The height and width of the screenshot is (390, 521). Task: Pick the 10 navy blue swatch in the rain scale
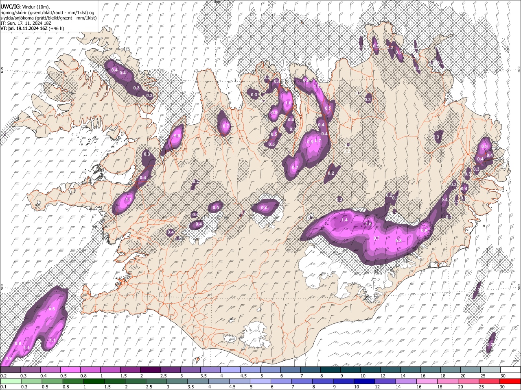click(x=365, y=381)
